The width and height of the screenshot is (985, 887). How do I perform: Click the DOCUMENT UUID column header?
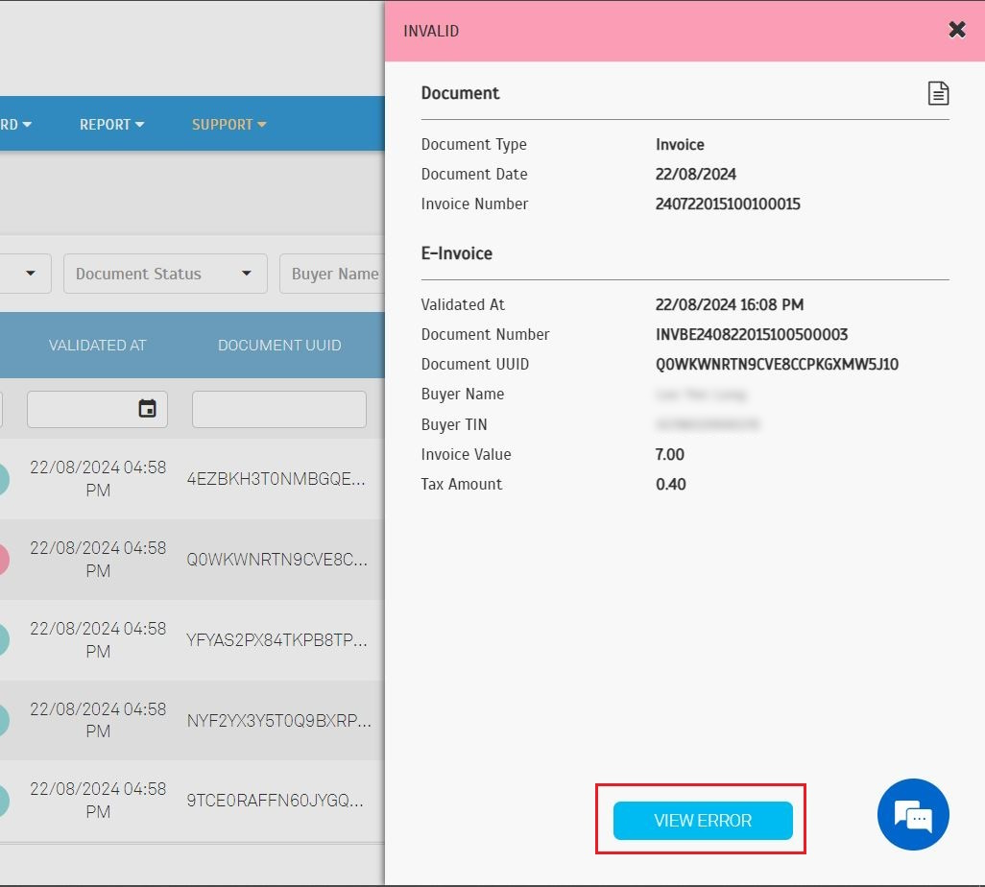pos(278,345)
